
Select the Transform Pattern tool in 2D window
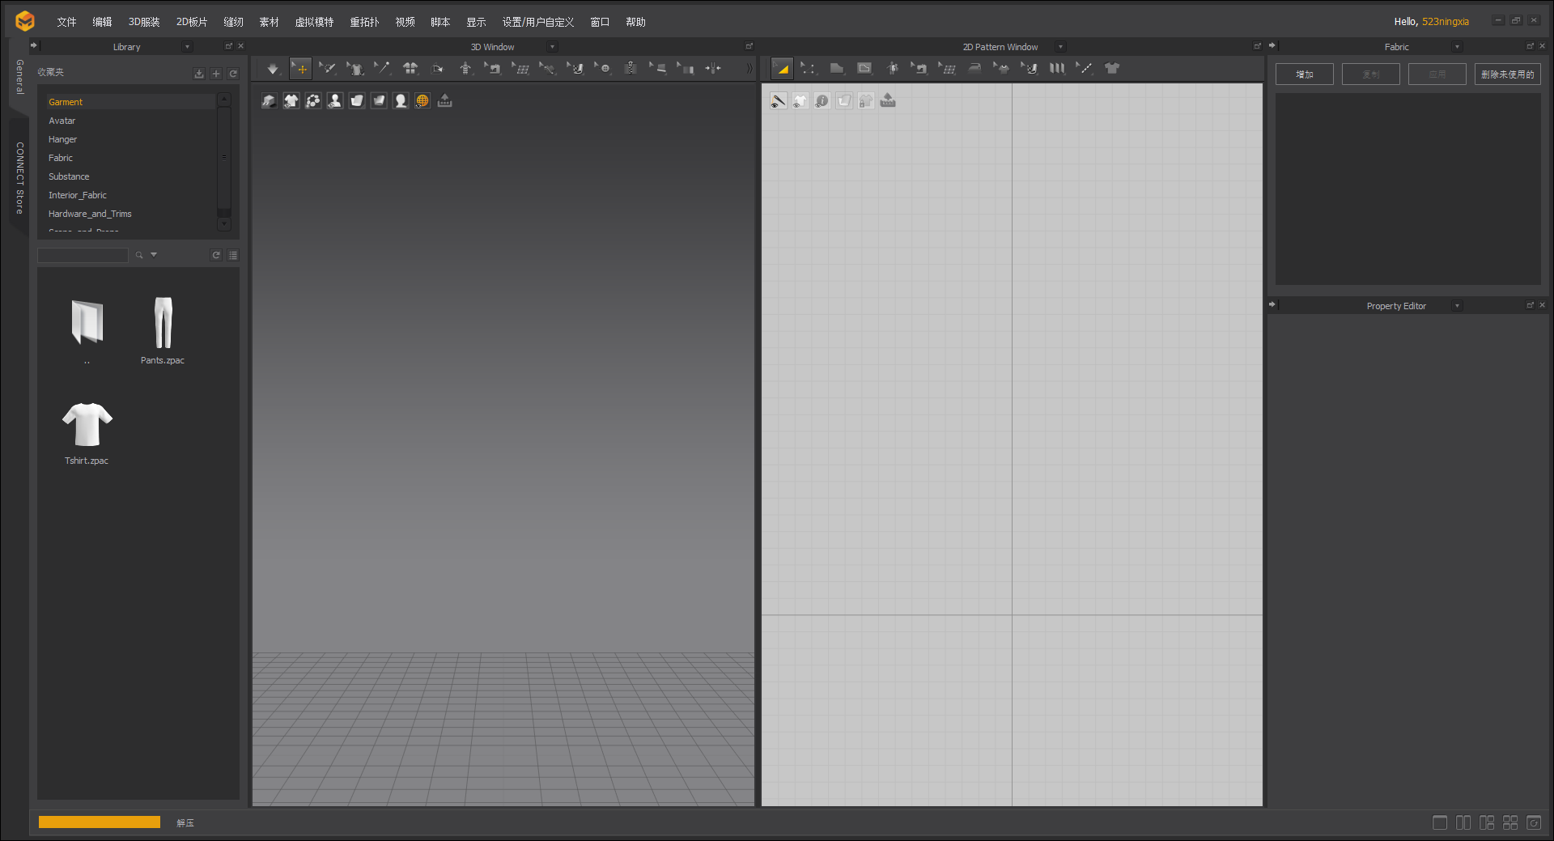(782, 68)
